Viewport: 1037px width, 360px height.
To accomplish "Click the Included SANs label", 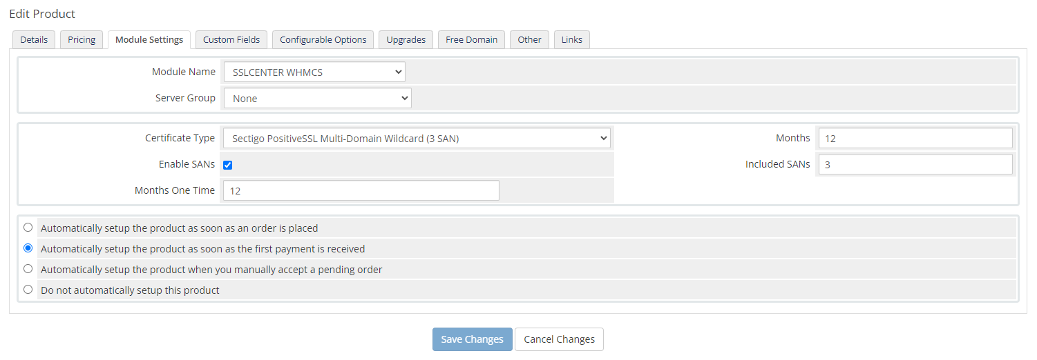I will [778, 164].
